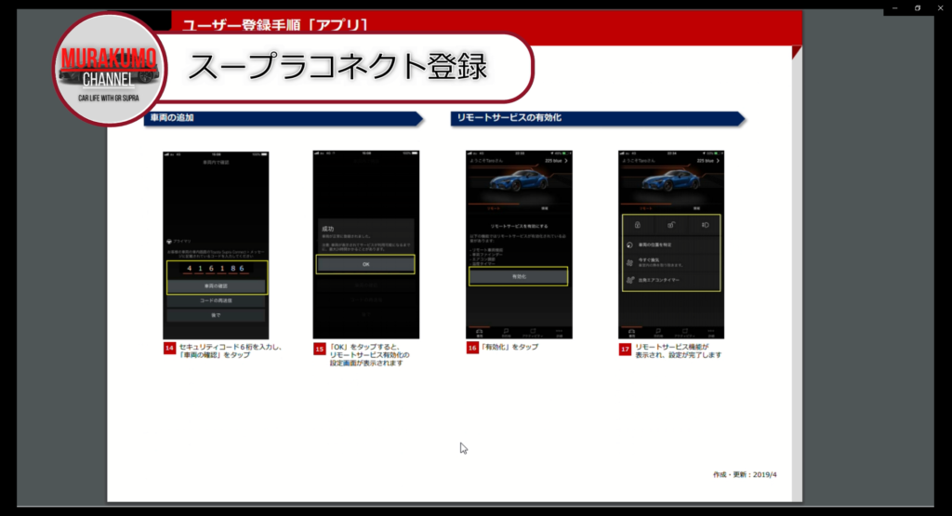Select the car nav icon in step 16 phone
This screenshot has width=952, height=516.
[479, 332]
